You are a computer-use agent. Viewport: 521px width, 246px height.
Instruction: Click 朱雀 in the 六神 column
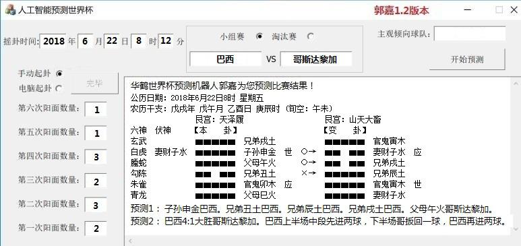click(x=139, y=184)
